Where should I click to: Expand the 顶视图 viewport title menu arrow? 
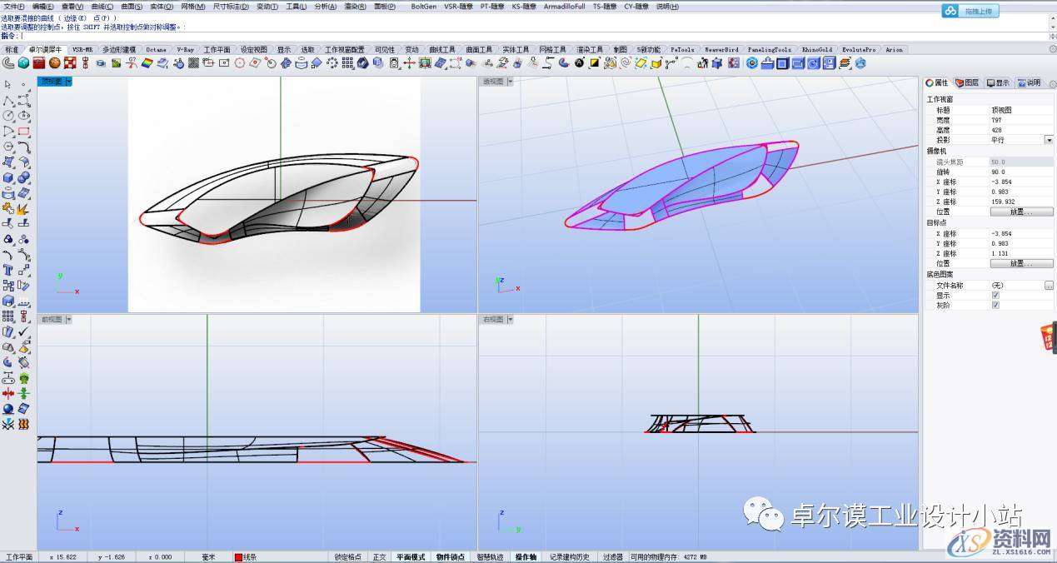click(x=68, y=82)
